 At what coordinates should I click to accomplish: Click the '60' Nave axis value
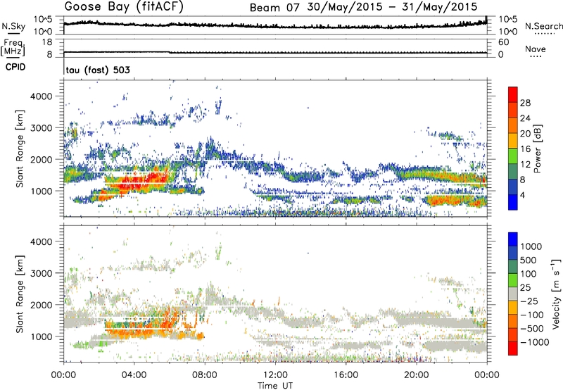coord(503,42)
